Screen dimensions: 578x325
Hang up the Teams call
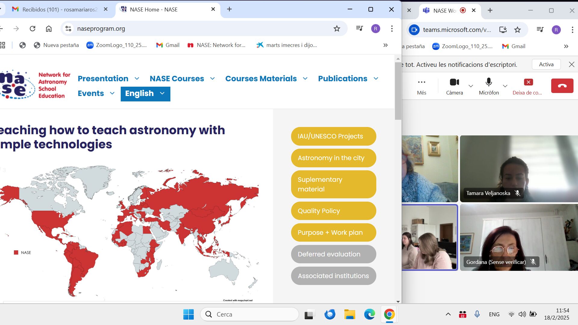pyautogui.click(x=562, y=86)
